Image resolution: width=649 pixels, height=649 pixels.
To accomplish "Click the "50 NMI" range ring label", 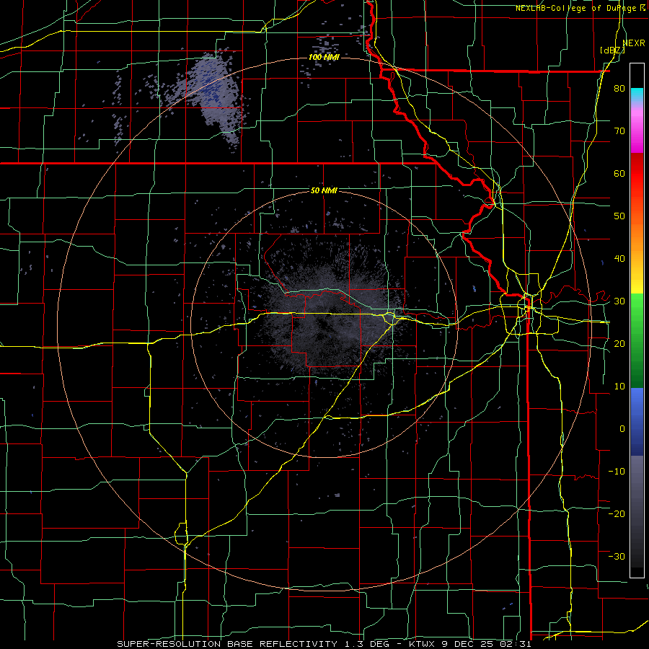I will [324, 190].
